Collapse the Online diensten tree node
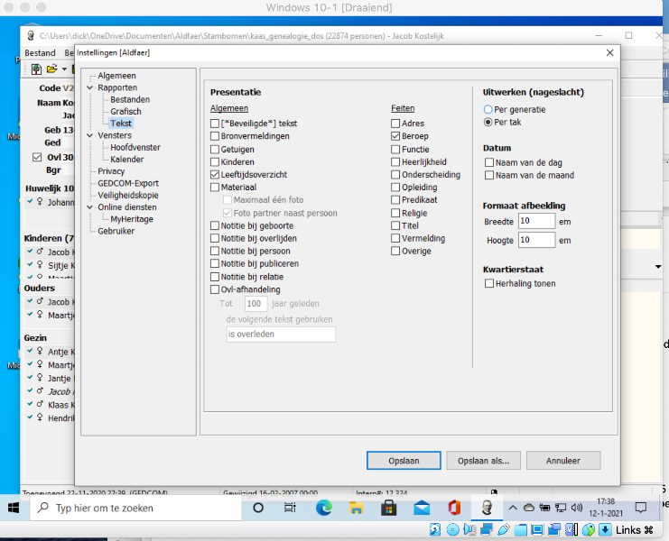The height and width of the screenshot is (541, 669). (90, 206)
